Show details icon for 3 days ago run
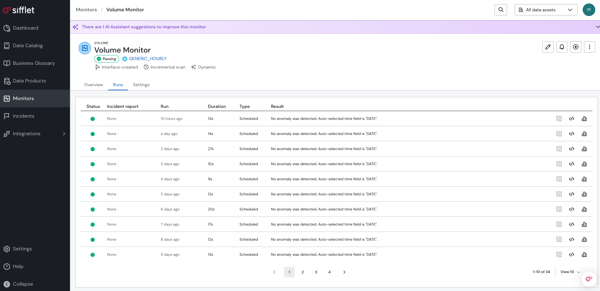The image size is (600, 291). pyautogui.click(x=559, y=164)
